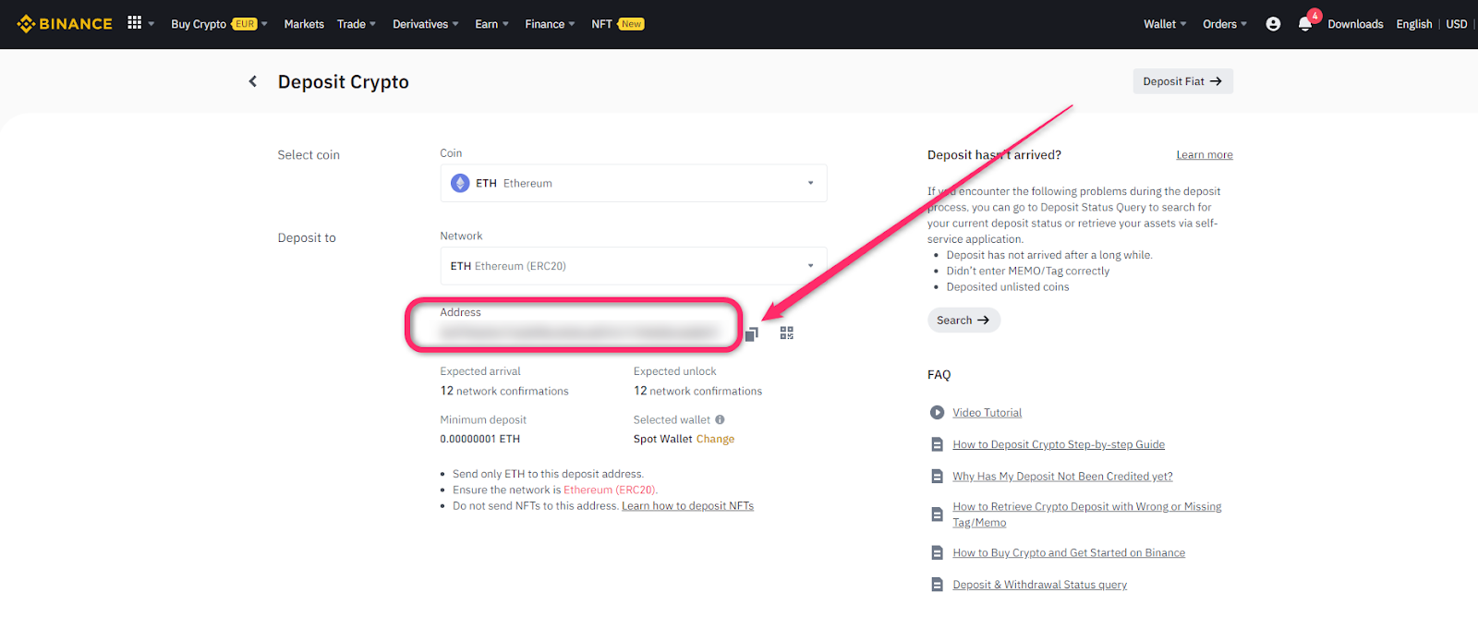The image size is (1478, 617).
Task: Click the Video Tutorial play icon
Action: [937, 413]
